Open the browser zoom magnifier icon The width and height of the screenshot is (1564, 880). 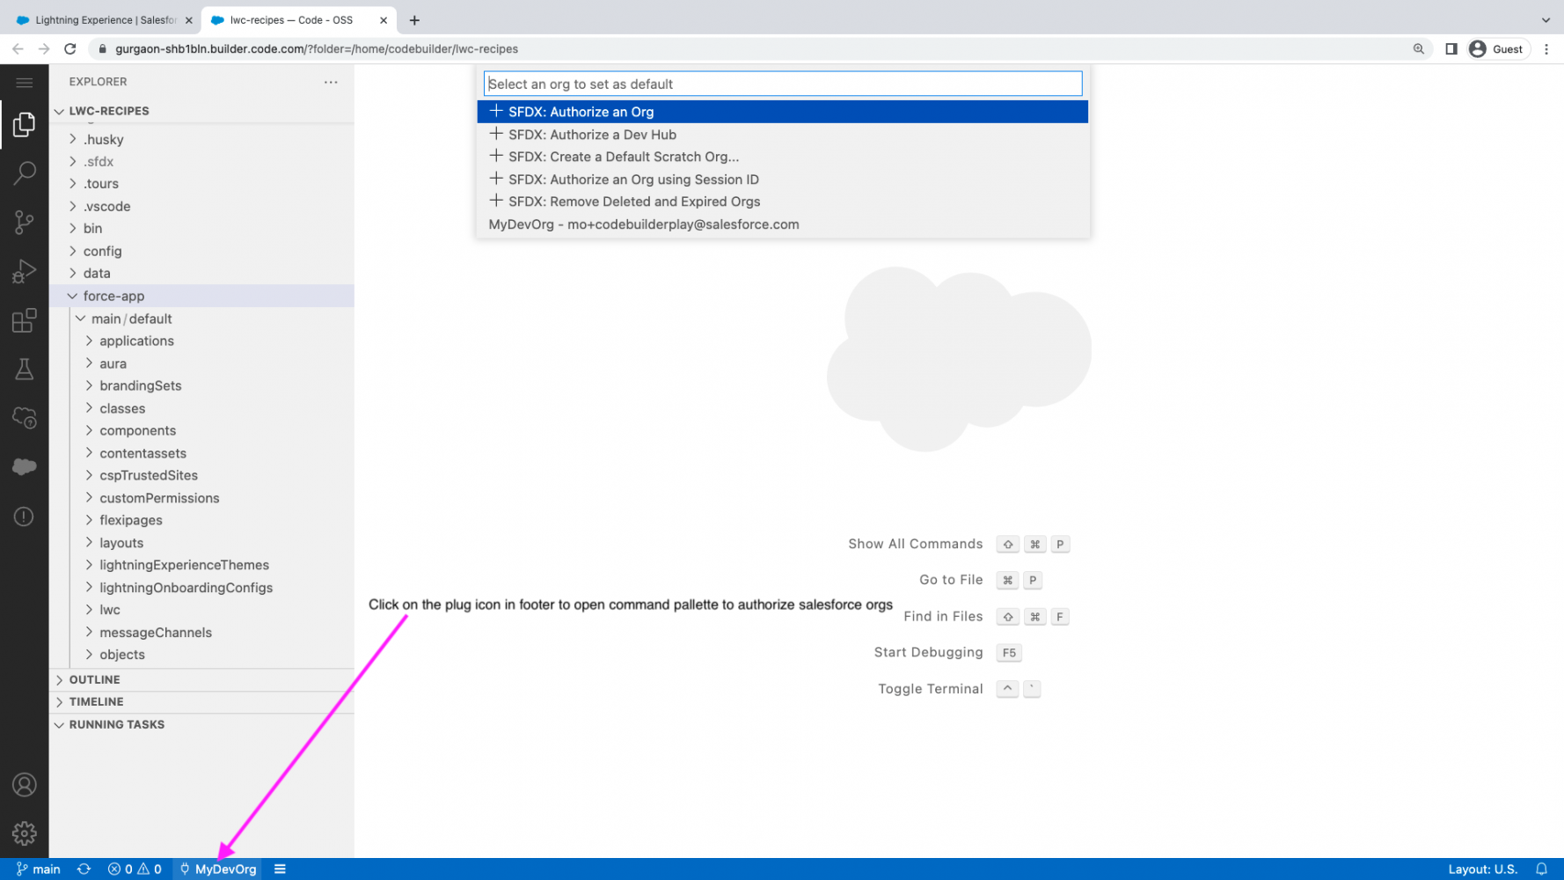(x=1419, y=49)
